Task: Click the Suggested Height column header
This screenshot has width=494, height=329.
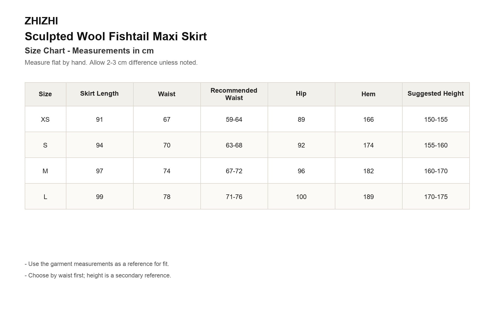Action: 436,94
